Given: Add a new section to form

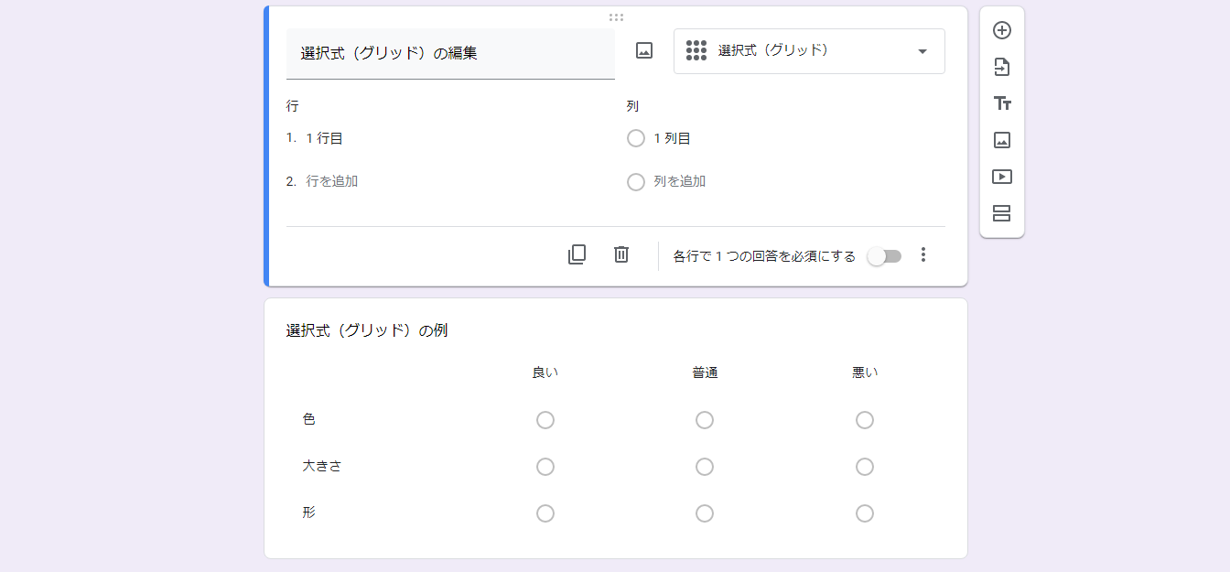Looking at the screenshot, I should click(x=1002, y=213).
